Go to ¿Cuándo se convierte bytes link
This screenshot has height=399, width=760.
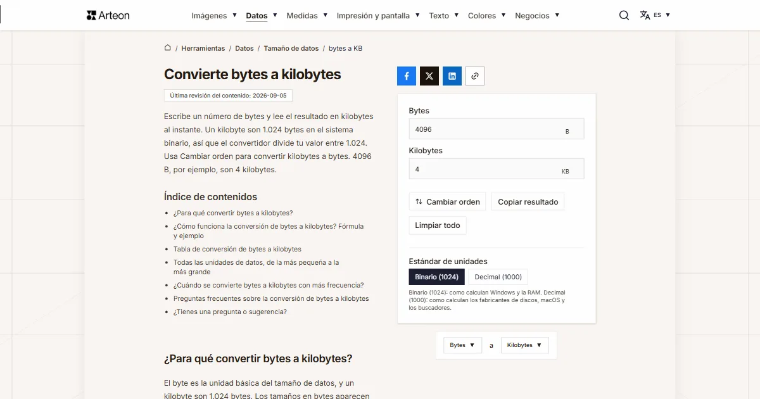(x=269, y=285)
